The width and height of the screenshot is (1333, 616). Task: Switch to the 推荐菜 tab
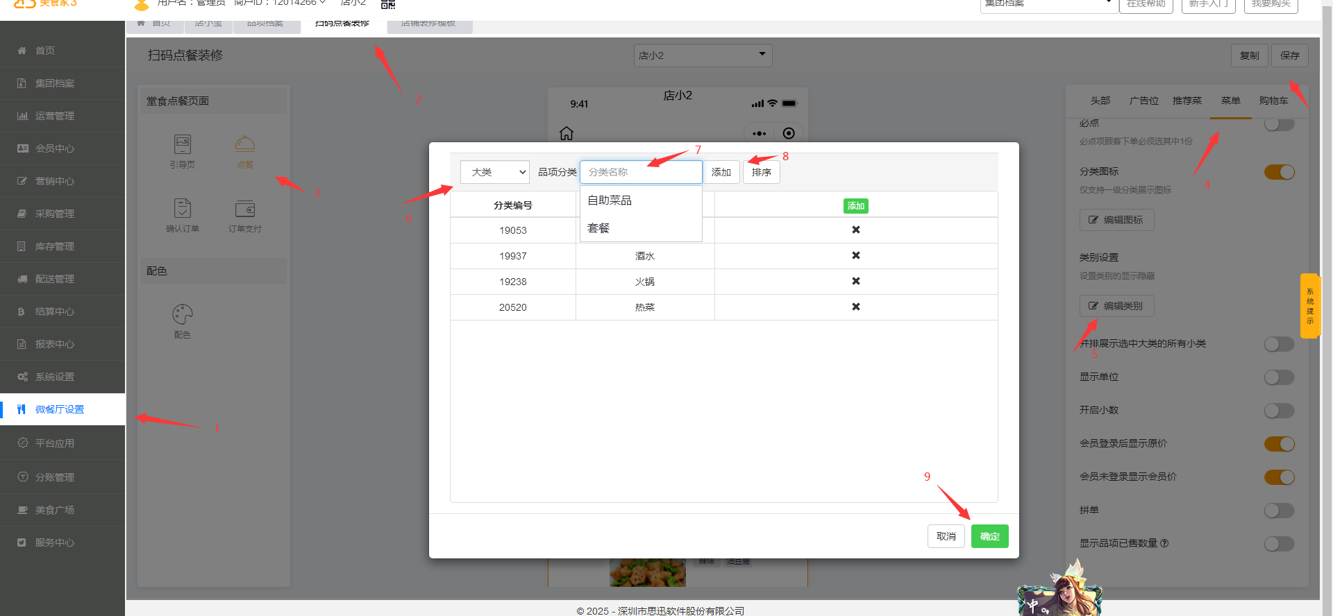1187,101
